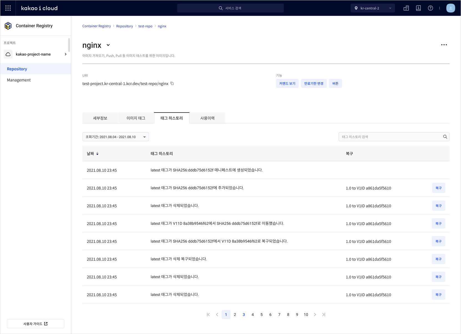The width and height of the screenshot is (461, 334).
Task: Click the 태그 히스토리 column header
Action: point(162,153)
